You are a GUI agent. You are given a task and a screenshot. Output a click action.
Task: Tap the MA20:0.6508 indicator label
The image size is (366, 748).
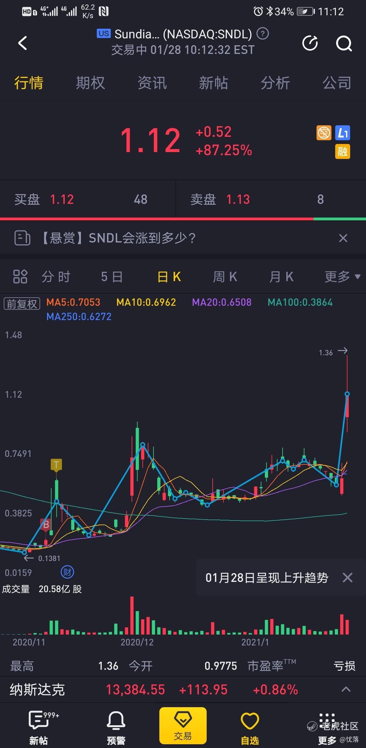[222, 302]
